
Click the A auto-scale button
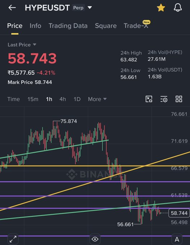177,239
